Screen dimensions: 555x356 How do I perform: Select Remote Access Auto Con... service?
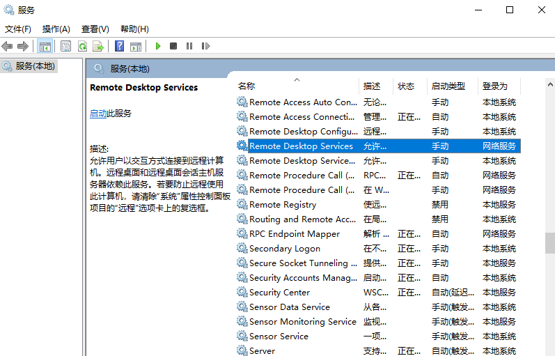(x=378, y=102)
